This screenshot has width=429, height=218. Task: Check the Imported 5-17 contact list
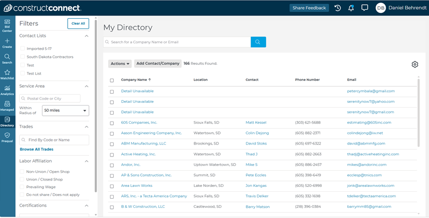click(23, 48)
